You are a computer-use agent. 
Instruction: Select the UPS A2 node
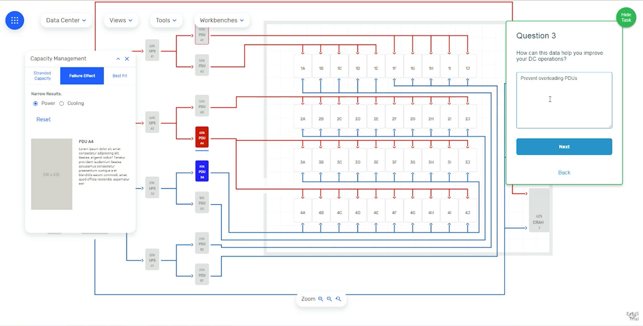(152, 122)
